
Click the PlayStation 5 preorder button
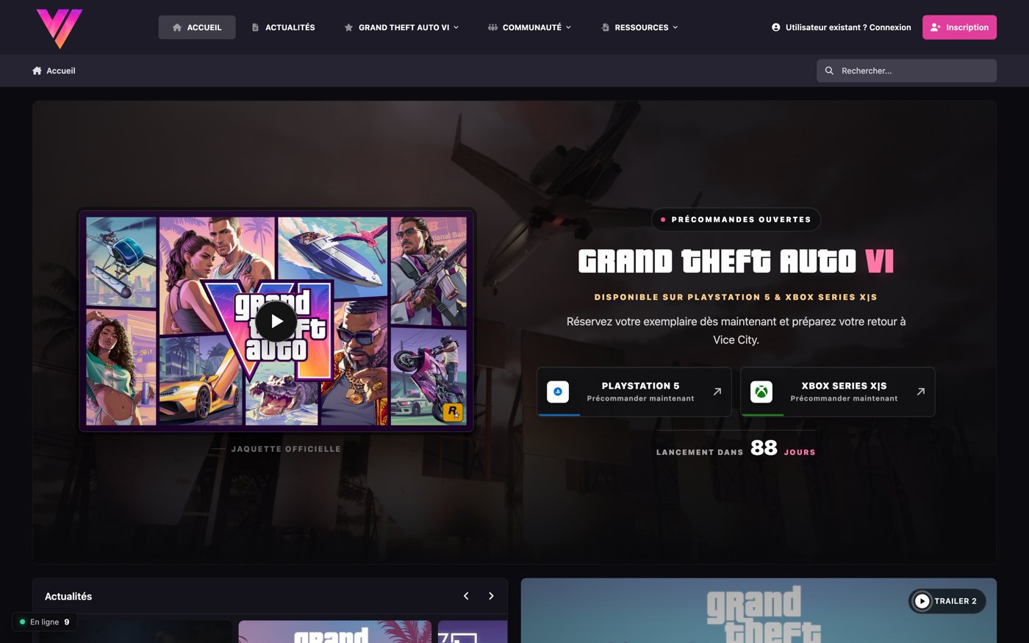[x=634, y=392]
